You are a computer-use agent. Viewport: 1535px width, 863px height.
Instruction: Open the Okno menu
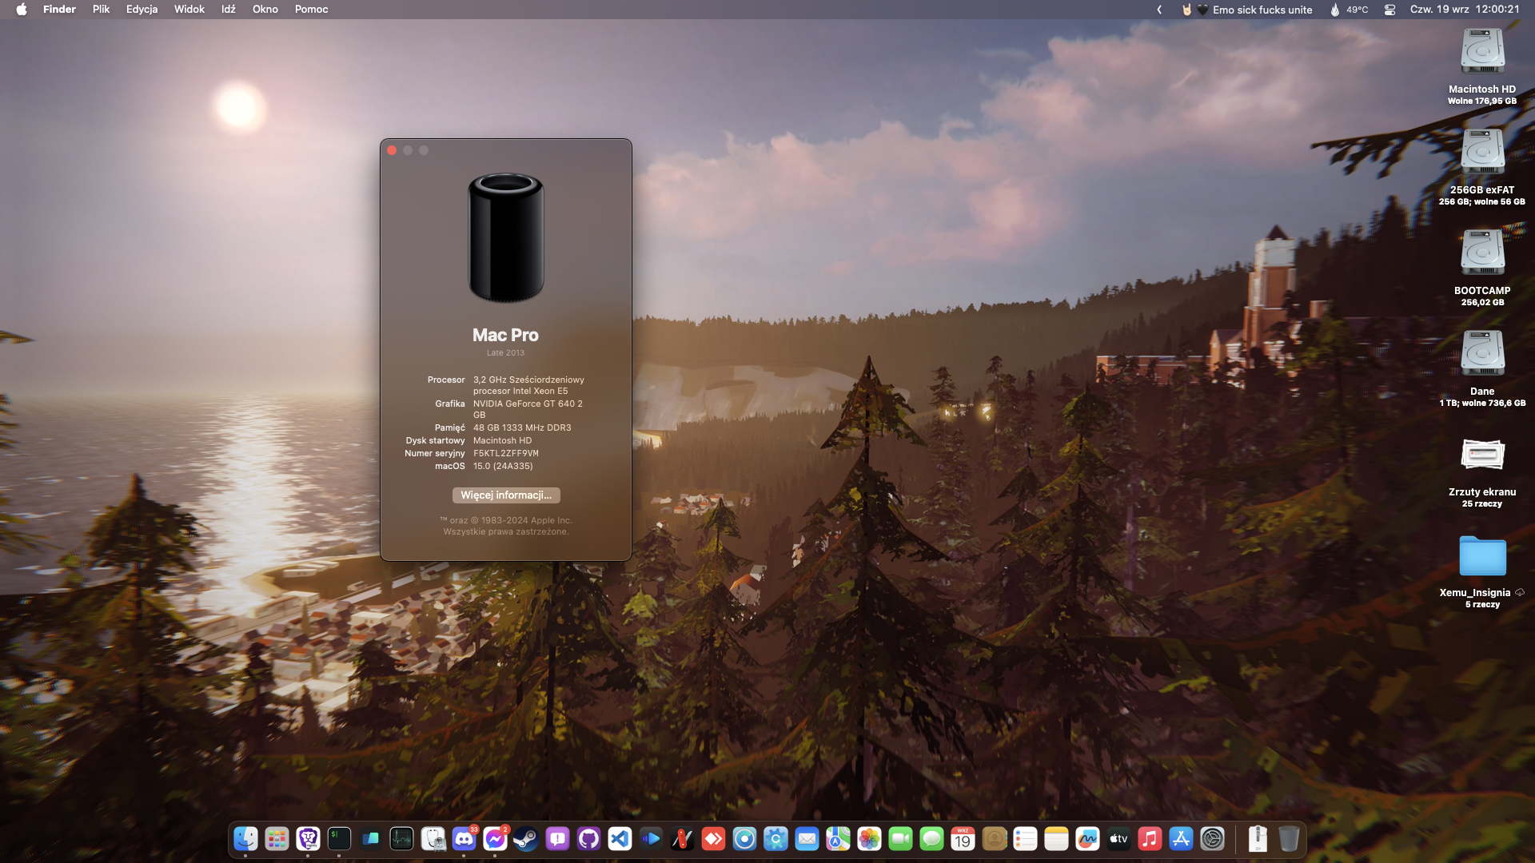point(265,10)
